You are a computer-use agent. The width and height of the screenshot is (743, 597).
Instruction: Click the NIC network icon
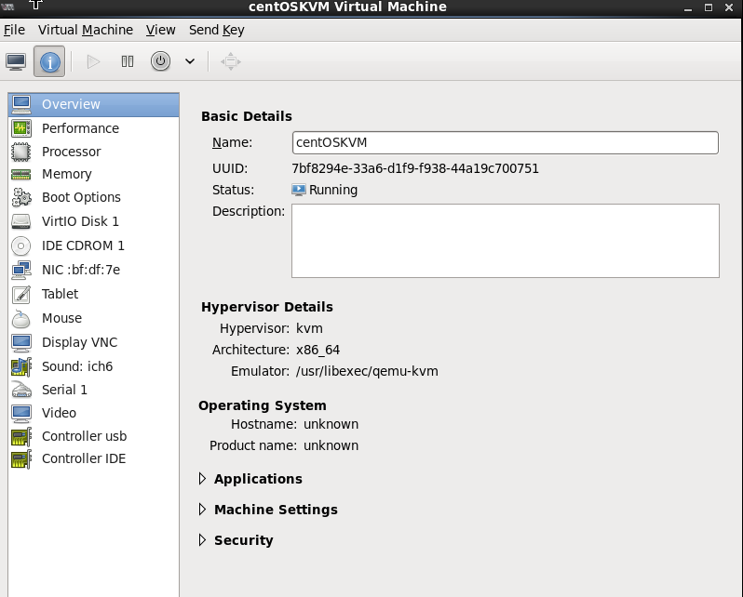21,270
